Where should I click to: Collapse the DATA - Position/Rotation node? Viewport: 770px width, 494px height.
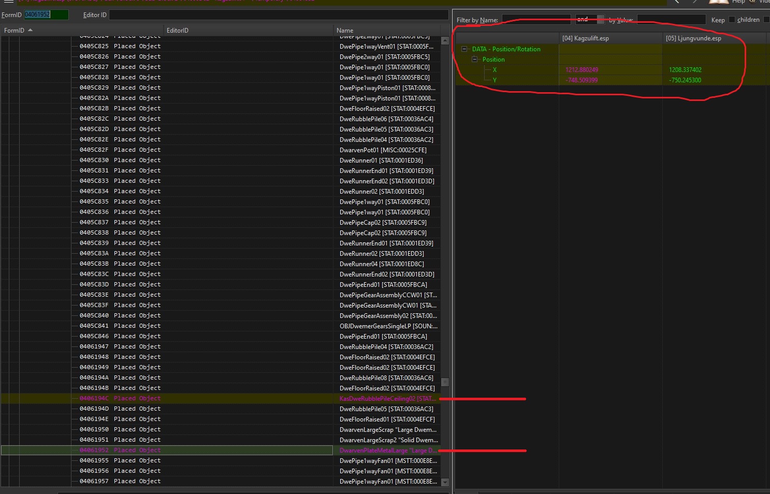coord(464,49)
